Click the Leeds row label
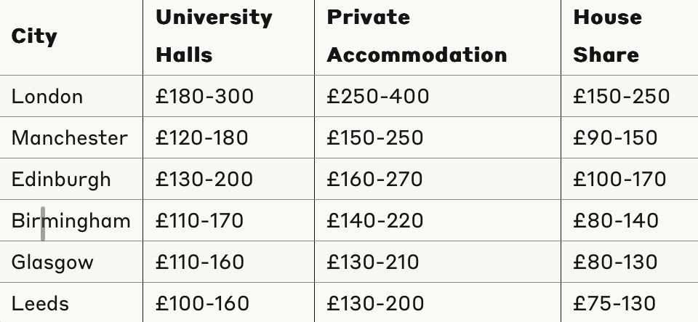 tap(40, 304)
